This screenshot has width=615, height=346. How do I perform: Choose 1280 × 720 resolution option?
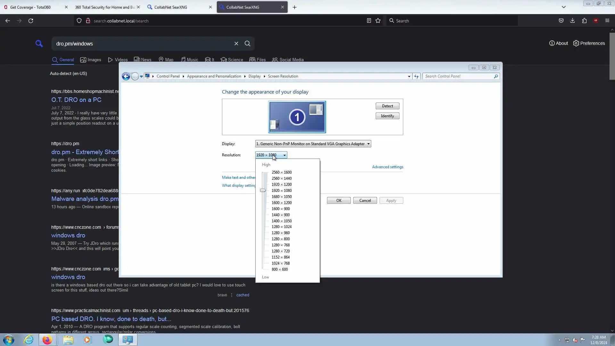pyautogui.click(x=281, y=251)
